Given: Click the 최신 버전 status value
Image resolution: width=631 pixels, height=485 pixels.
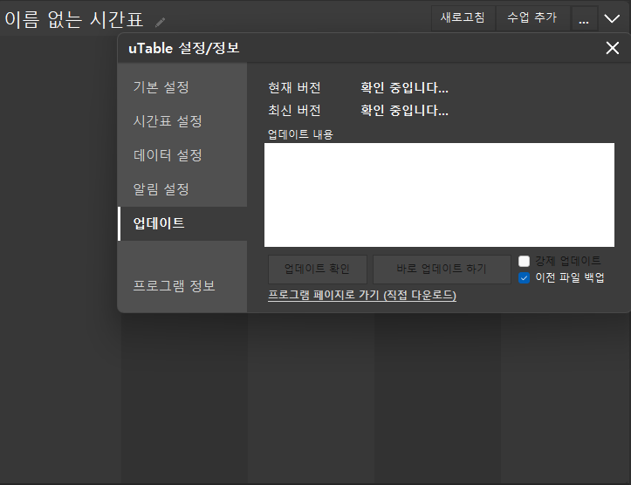Looking at the screenshot, I should pyautogui.click(x=404, y=111).
